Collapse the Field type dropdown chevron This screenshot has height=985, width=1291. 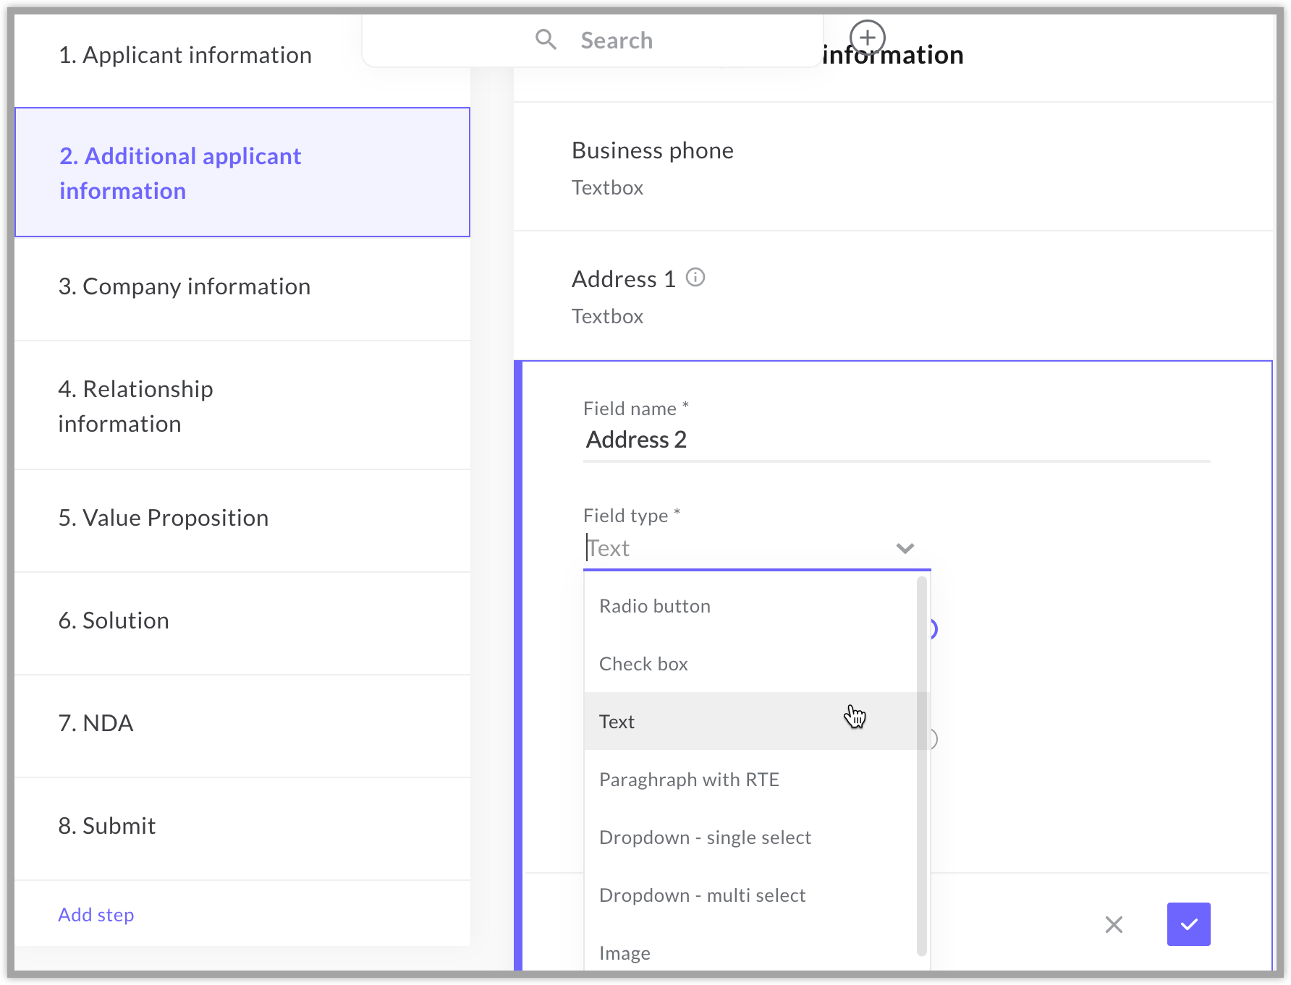pos(905,548)
